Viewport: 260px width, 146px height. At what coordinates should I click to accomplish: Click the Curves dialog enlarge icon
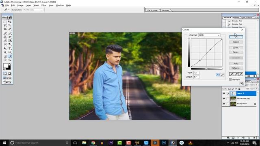click(x=242, y=83)
